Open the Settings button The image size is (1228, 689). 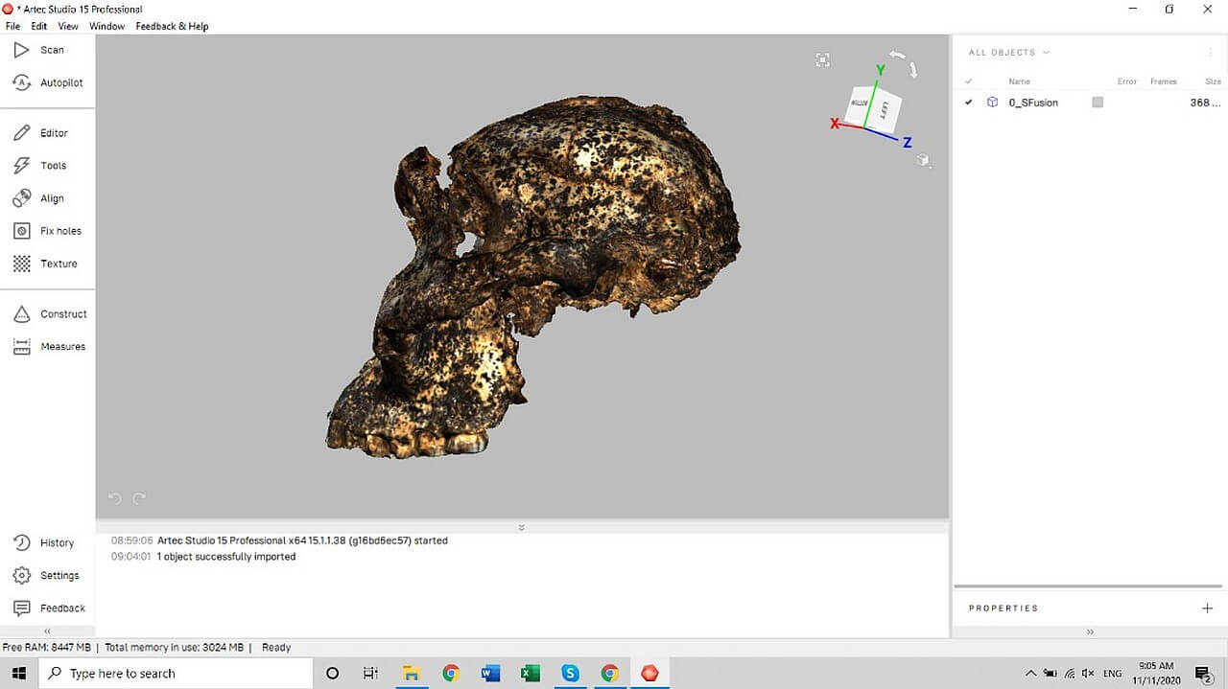coord(47,576)
